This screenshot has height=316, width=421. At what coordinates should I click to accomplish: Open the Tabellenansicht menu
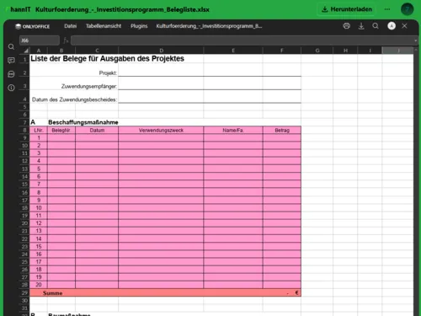[x=104, y=26]
